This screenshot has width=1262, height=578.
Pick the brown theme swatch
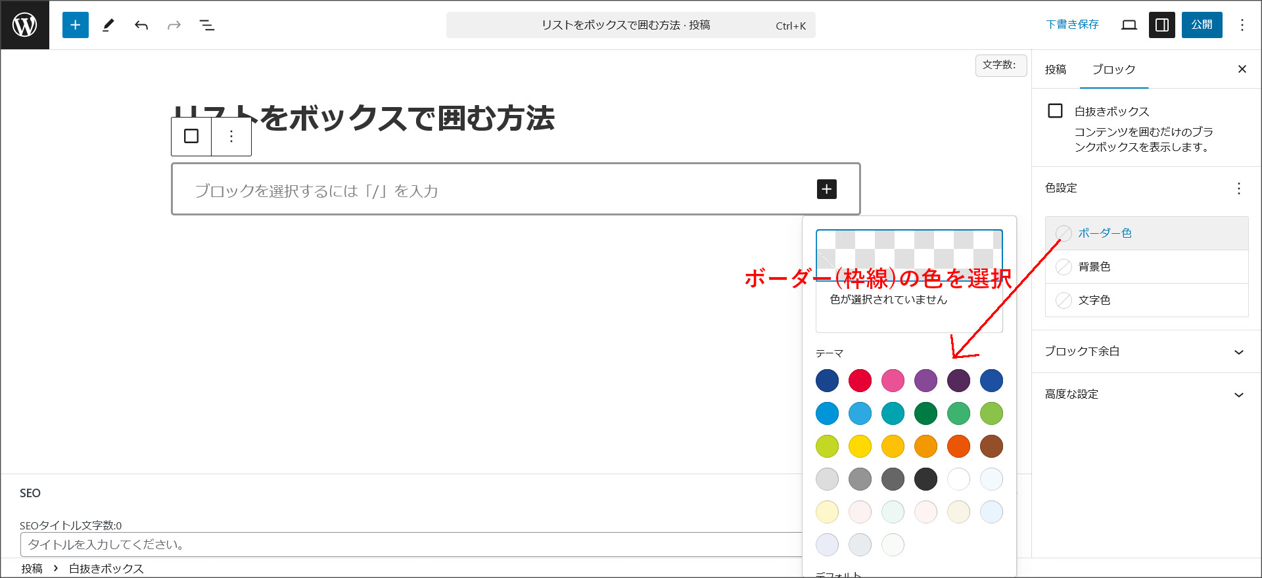click(x=991, y=446)
